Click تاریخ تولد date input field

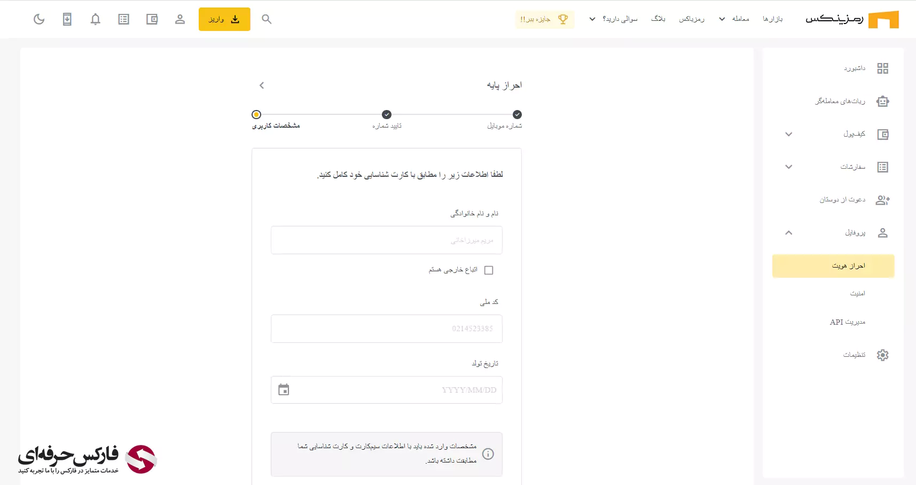[x=387, y=390]
